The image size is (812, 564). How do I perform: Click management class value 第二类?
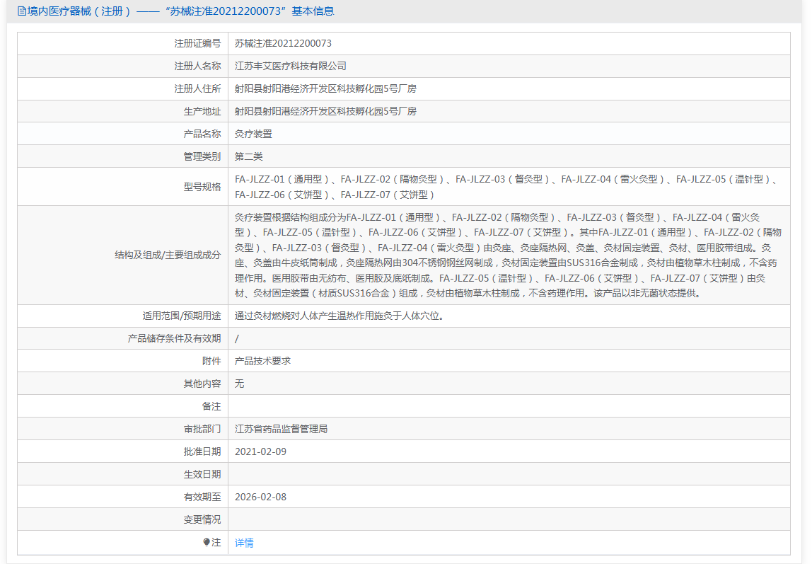248,156
